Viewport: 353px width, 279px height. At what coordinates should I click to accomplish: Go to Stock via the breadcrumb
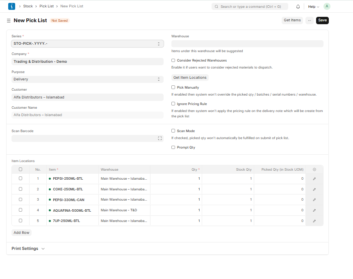coord(28,6)
